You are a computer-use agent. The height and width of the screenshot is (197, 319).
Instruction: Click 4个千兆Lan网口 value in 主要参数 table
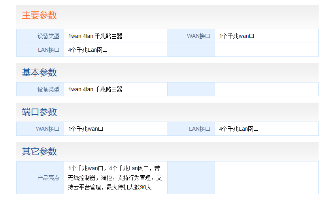click(88, 50)
